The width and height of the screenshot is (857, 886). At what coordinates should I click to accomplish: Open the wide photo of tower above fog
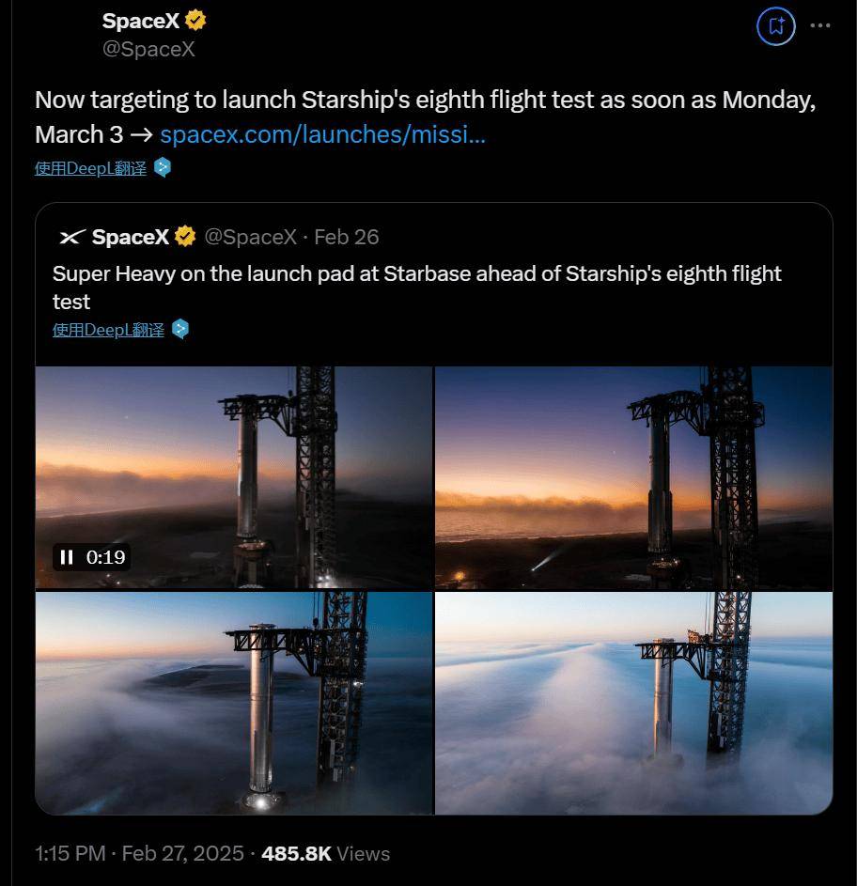tap(633, 703)
